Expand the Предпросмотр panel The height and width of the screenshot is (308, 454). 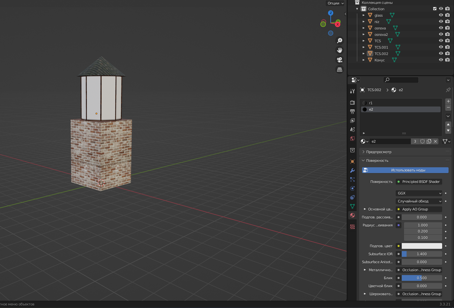(x=379, y=152)
